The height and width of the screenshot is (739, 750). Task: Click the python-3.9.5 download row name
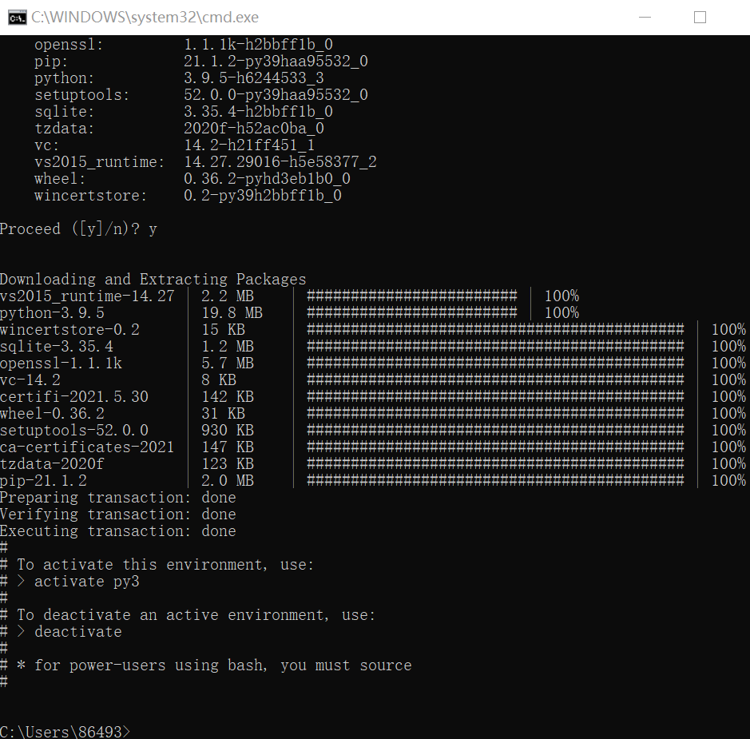52,312
